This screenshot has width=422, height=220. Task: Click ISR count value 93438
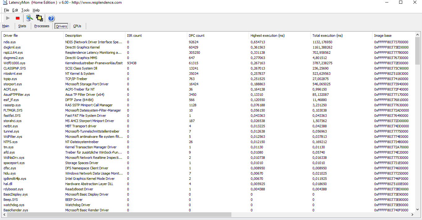pos(132,63)
